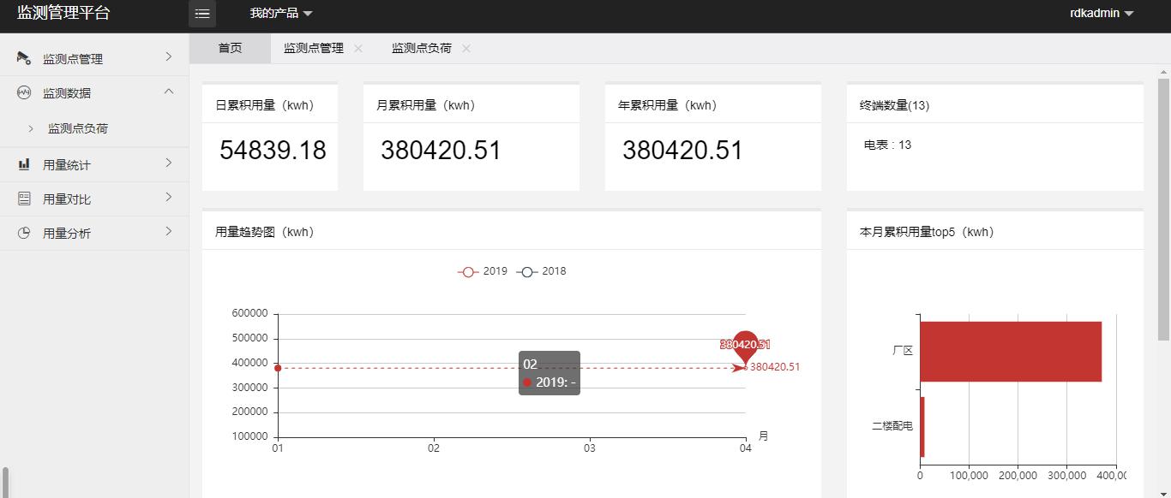Viewport: 1171px width, 498px height.
Task: Click the hamburger menu toggle icon
Action: point(202,14)
